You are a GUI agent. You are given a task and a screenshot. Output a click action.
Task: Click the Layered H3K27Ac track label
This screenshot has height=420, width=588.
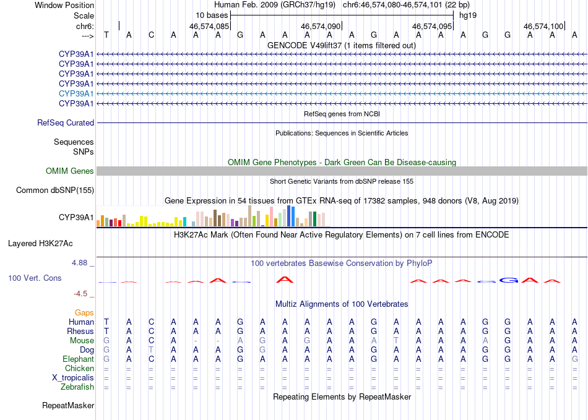tap(40, 244)
